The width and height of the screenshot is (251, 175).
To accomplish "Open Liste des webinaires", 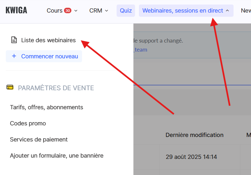I will pos(48,40).
